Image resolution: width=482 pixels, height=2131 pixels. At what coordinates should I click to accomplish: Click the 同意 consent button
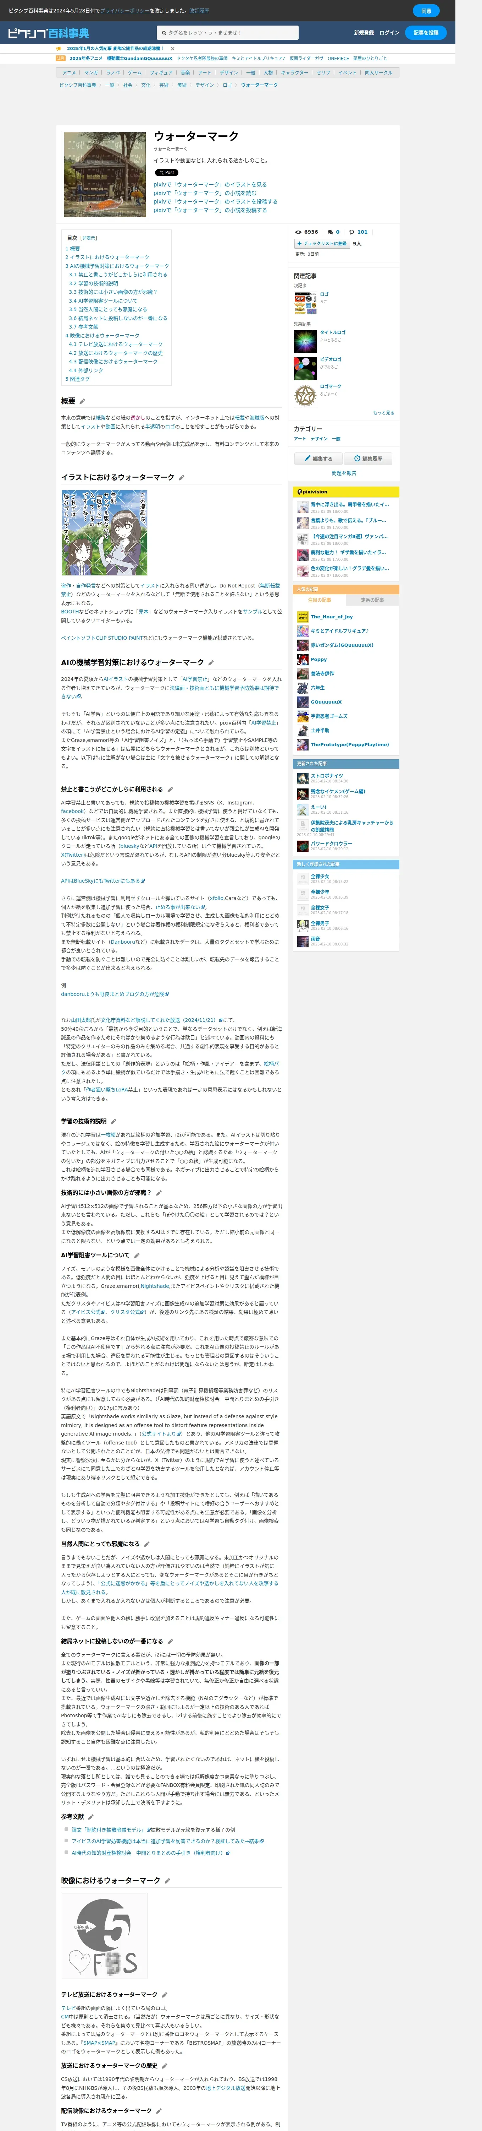point(426,11)
